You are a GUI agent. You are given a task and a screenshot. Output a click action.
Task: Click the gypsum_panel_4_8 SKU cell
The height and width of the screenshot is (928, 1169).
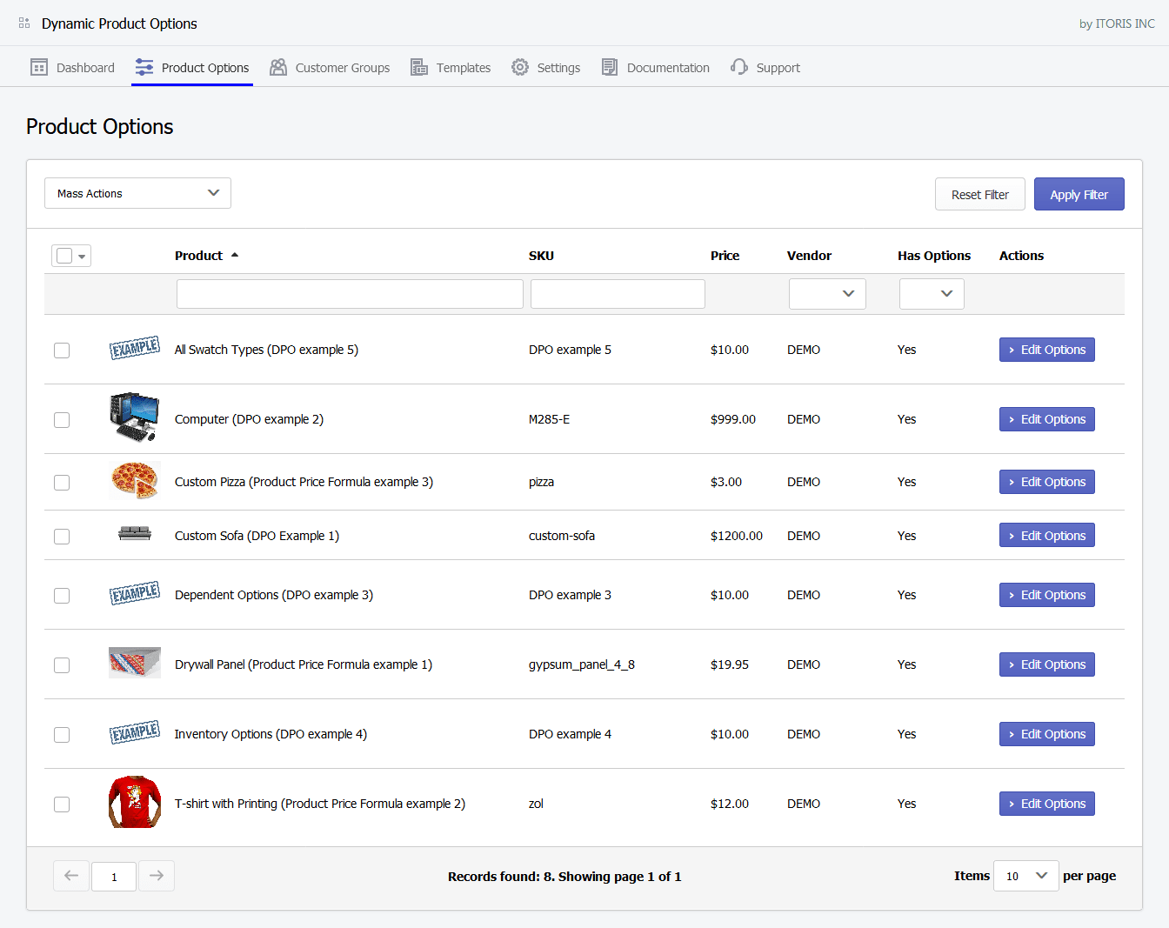click(582, 664)
